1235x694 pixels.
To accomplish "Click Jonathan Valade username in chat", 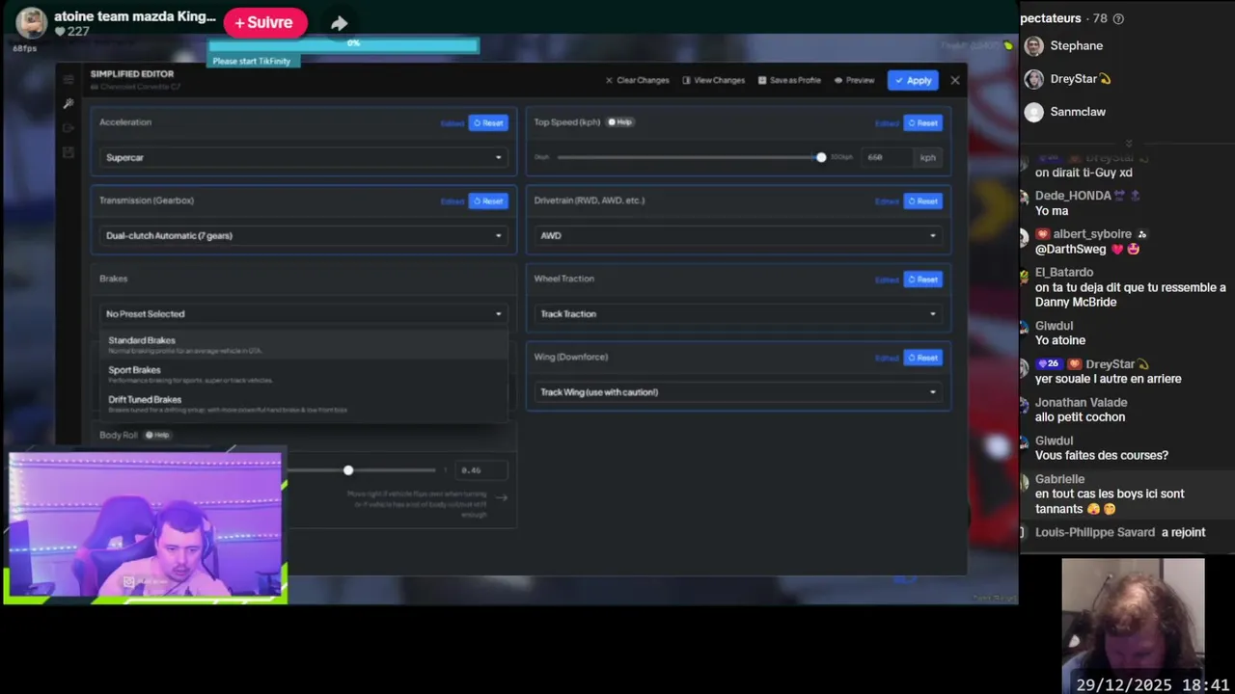I will click(x=1080, y=403).
